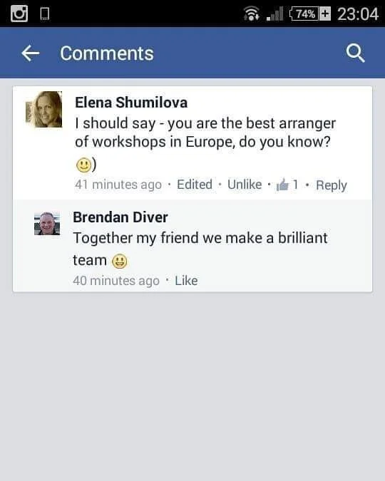Open Elena Shumilova's profile name
Image resolution: width=385 pixels, height=481 pixels.
coord(131,103)
